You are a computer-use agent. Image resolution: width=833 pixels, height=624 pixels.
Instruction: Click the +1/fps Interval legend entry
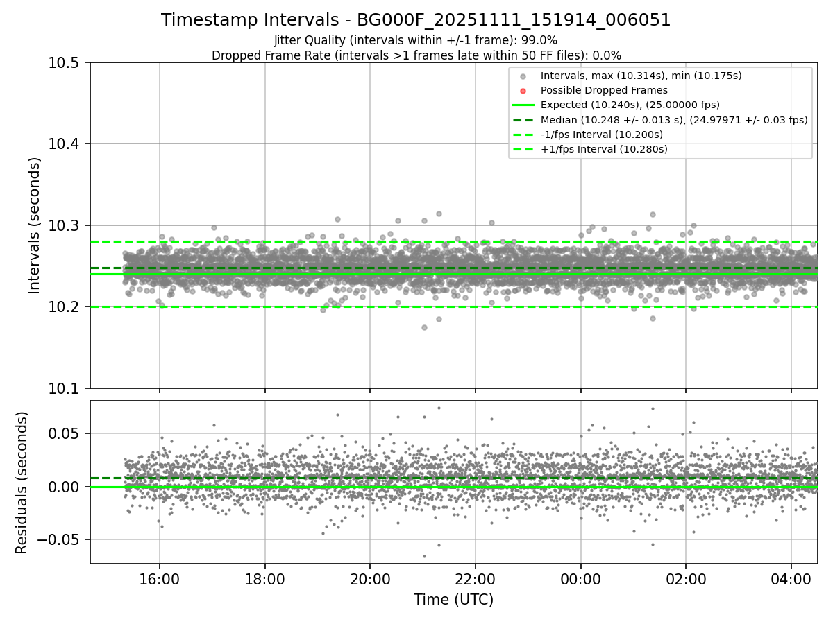603,149
